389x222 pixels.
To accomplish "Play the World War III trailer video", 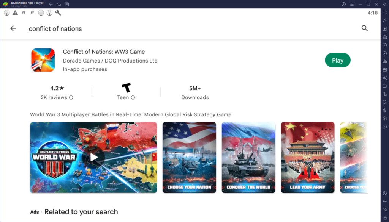I will pyautogui.click(x=93, y=157).
